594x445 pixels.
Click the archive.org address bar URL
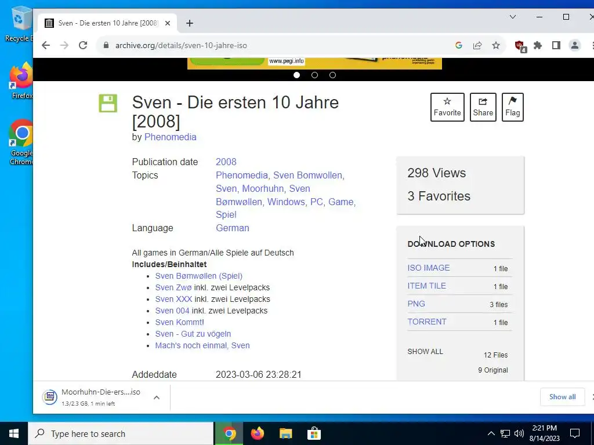(181, 45)
